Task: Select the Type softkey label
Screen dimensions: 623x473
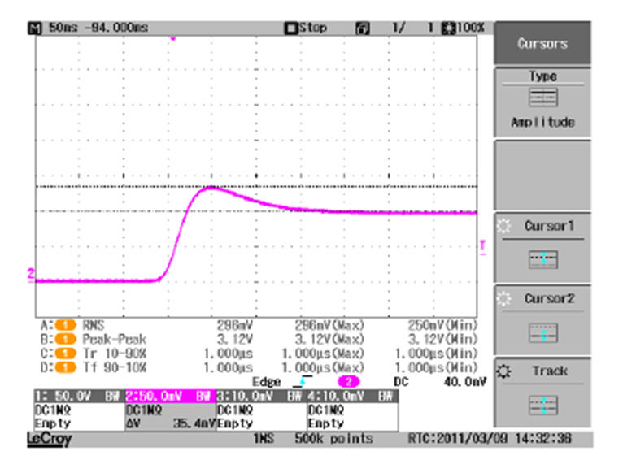Action: (x=542, y=76)
